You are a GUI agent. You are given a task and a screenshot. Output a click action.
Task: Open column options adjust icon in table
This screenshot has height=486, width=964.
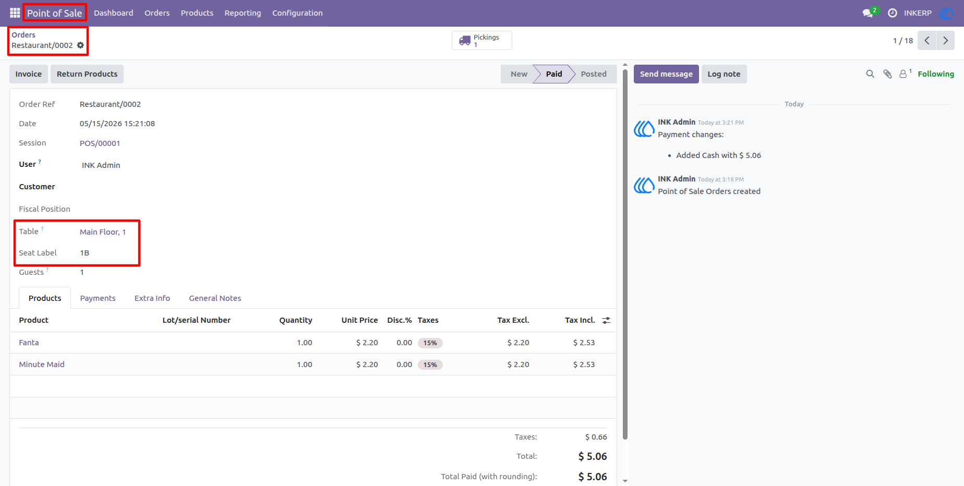606,320
